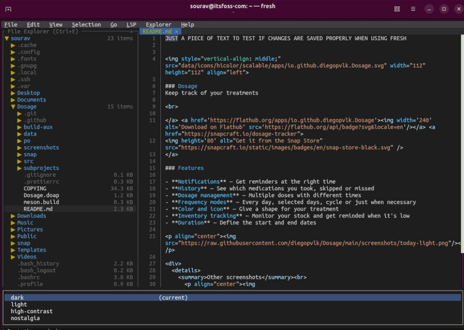464x330 pixels.
Task: Open meson.build in the file explorer
Action: point(41,202)
